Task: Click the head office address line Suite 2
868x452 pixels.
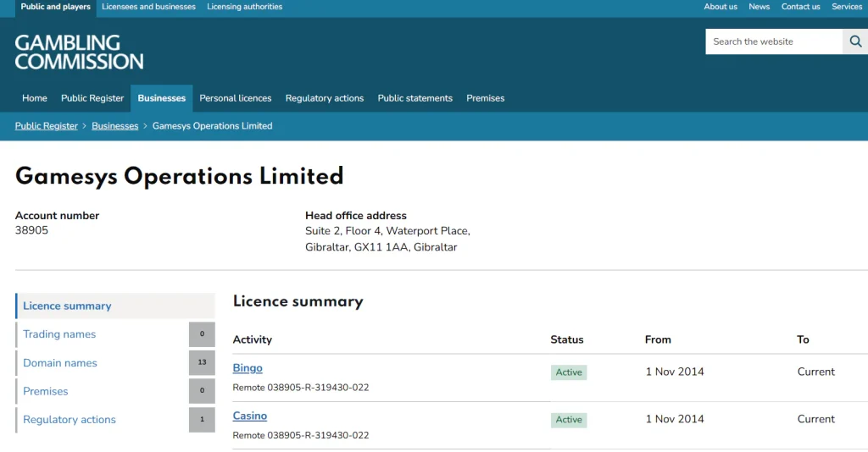Action: click(387, 231)
